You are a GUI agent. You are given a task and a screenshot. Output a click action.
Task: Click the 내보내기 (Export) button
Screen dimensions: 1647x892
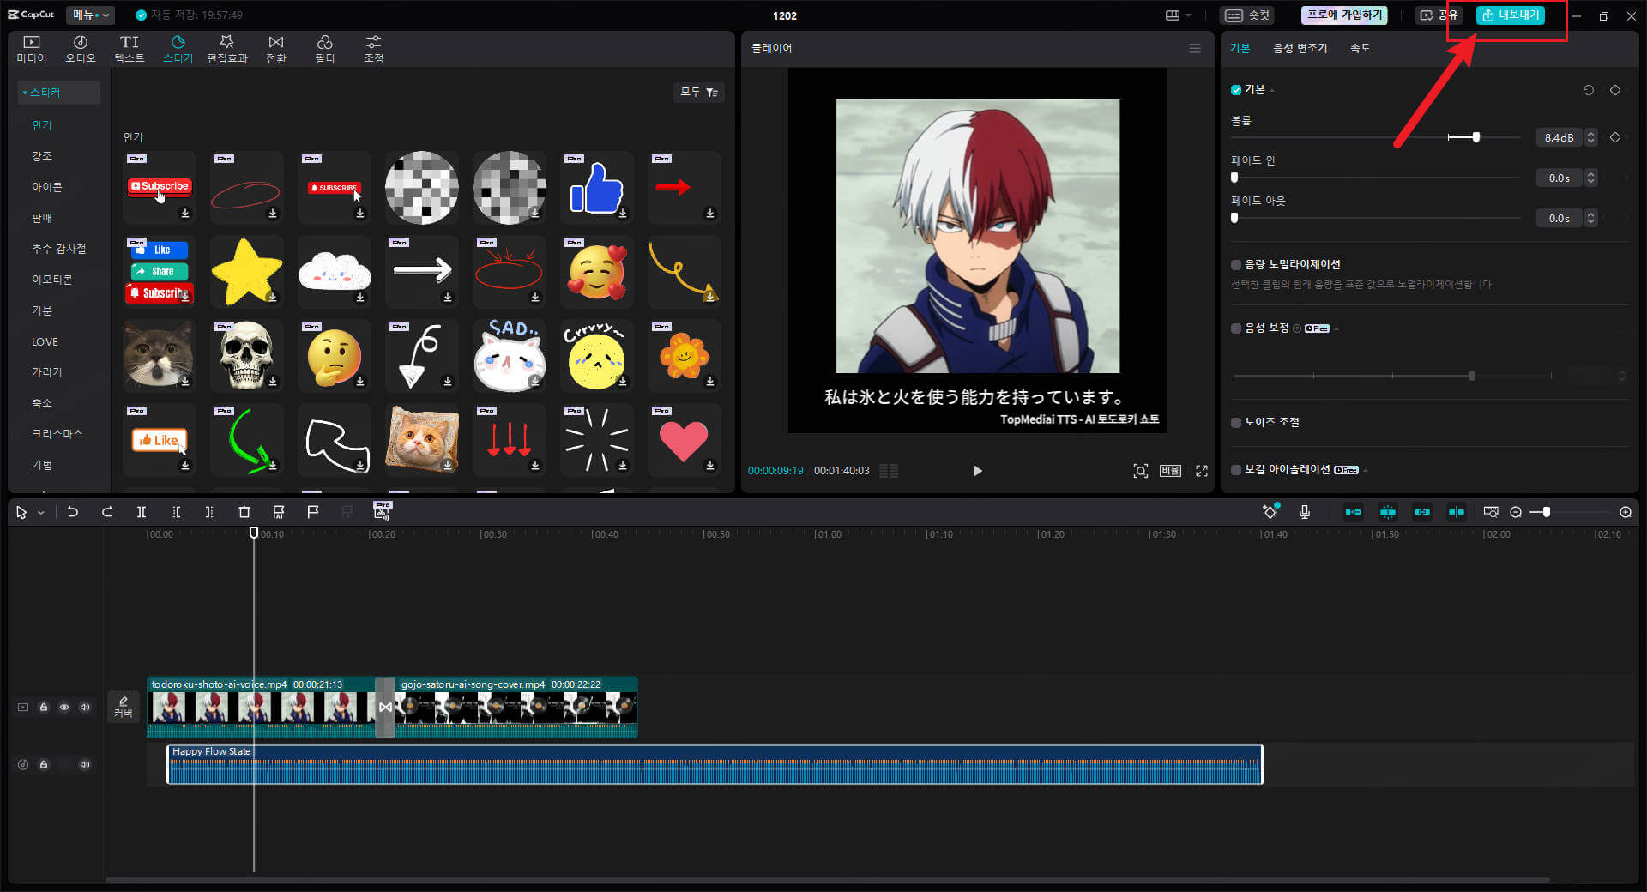1511,15
